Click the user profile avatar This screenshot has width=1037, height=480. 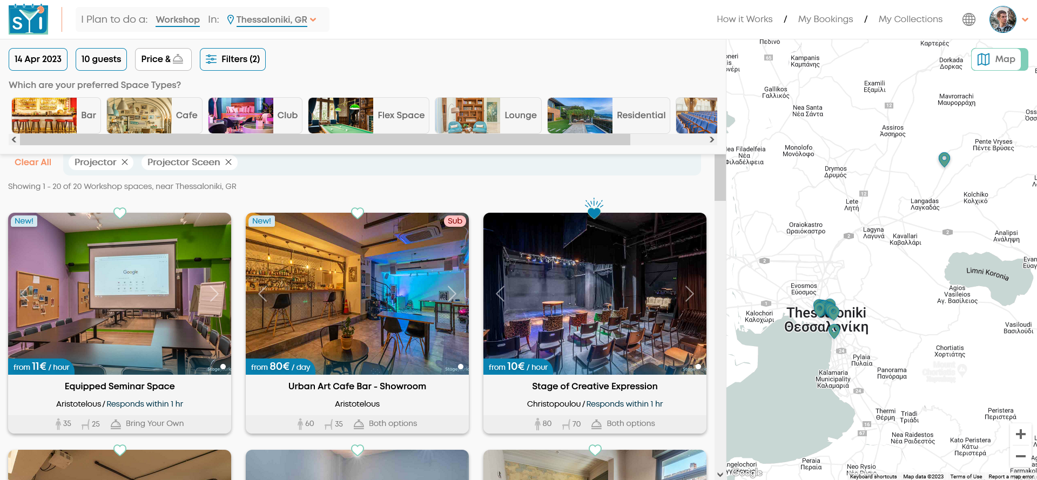pos(1002,19)
